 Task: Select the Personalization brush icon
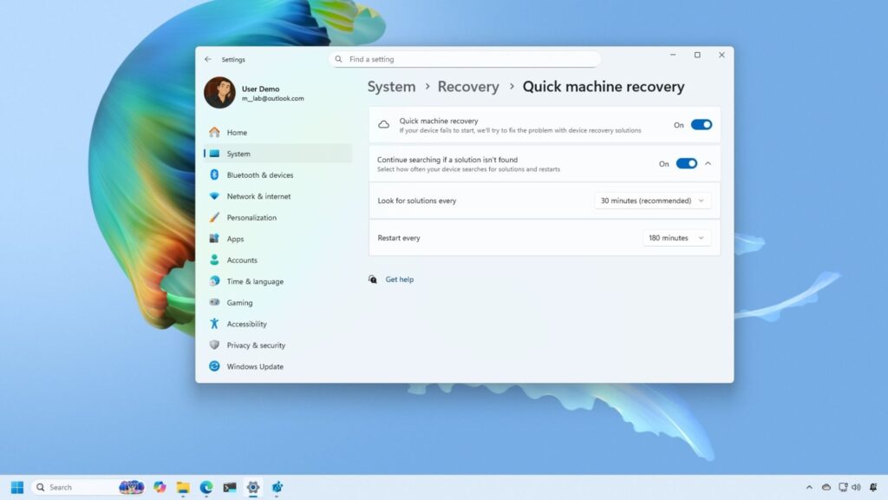pos(214,218)
